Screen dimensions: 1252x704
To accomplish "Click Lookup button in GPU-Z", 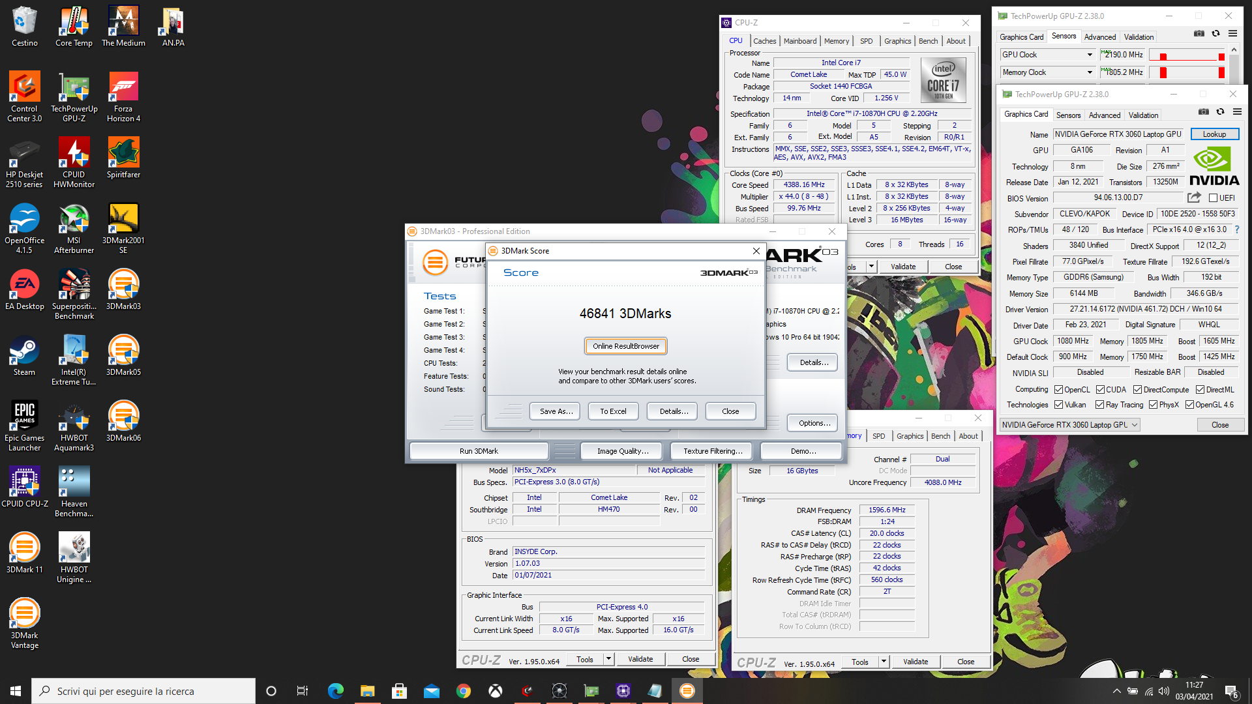I will point(1214,134).
